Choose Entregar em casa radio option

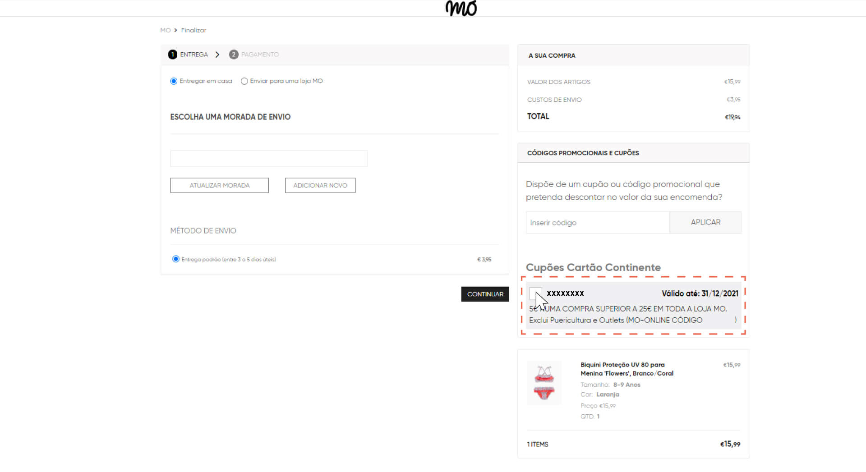coord(174,81)
